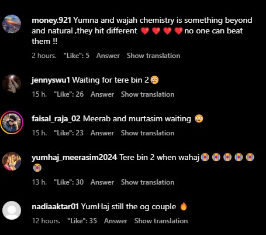View the 30 likes on Tere bin 2 comment
Viewport: 266px width, 235px height.
[x=69, y=182]
